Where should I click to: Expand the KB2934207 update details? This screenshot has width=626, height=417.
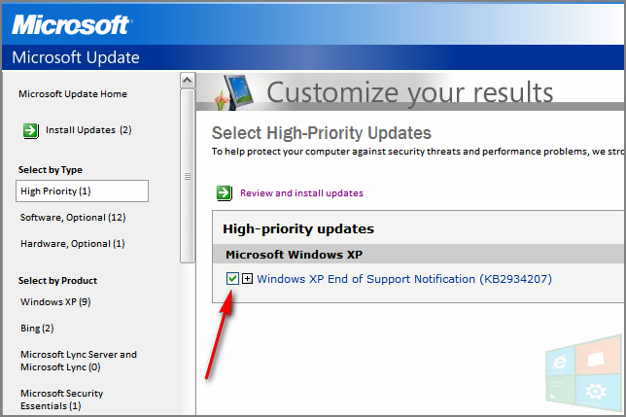click(248, 279)
